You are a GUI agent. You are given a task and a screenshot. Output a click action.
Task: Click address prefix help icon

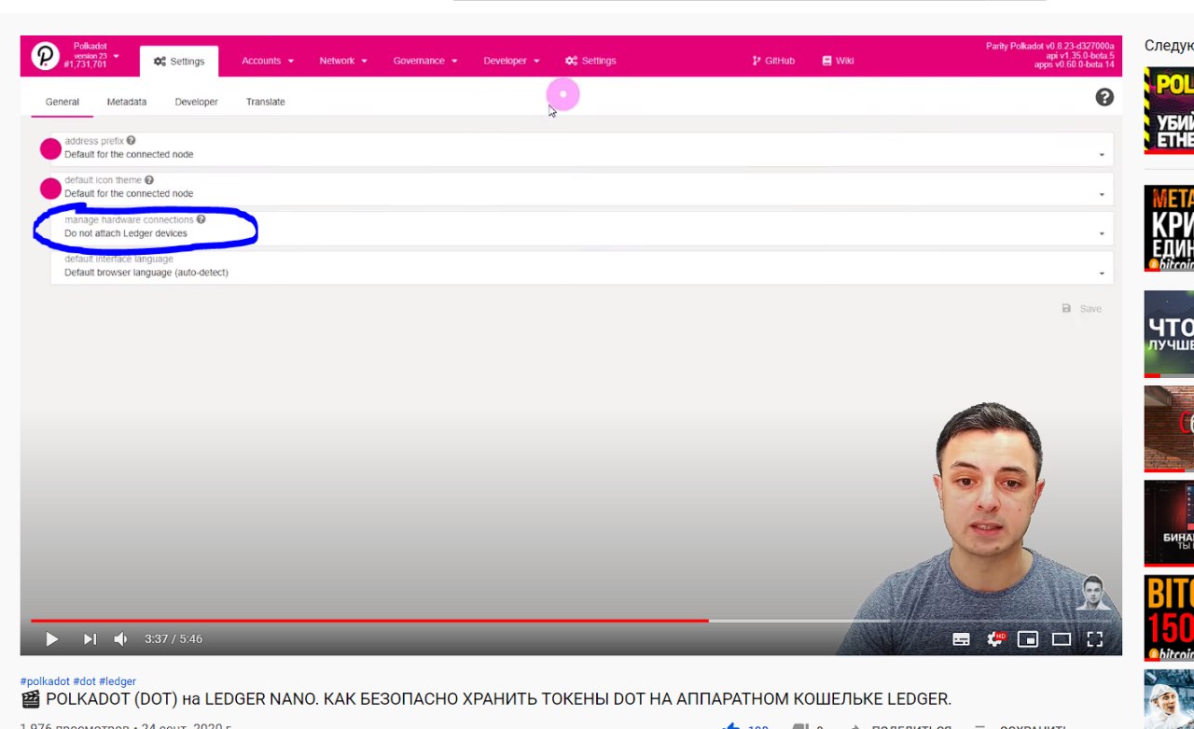[131, 141]
